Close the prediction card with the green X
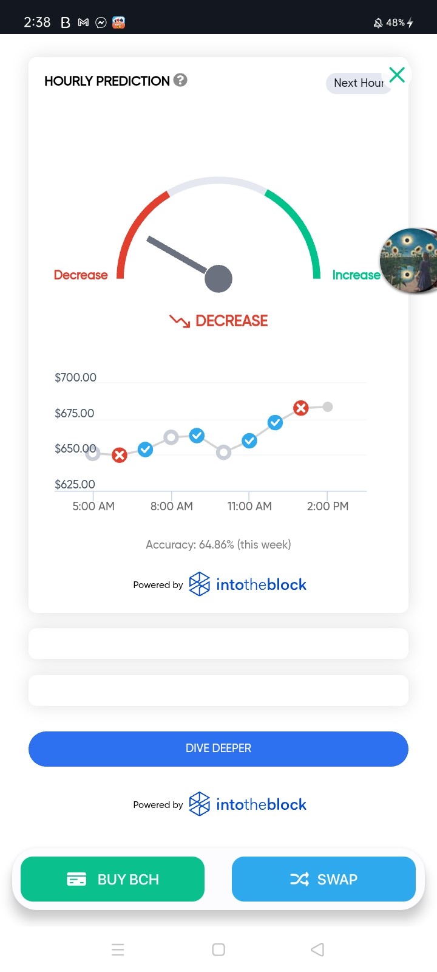 [397, 75]
